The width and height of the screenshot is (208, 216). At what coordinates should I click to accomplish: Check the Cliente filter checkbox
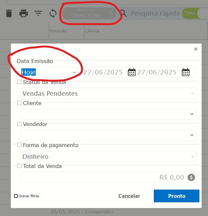pos(19,103)
